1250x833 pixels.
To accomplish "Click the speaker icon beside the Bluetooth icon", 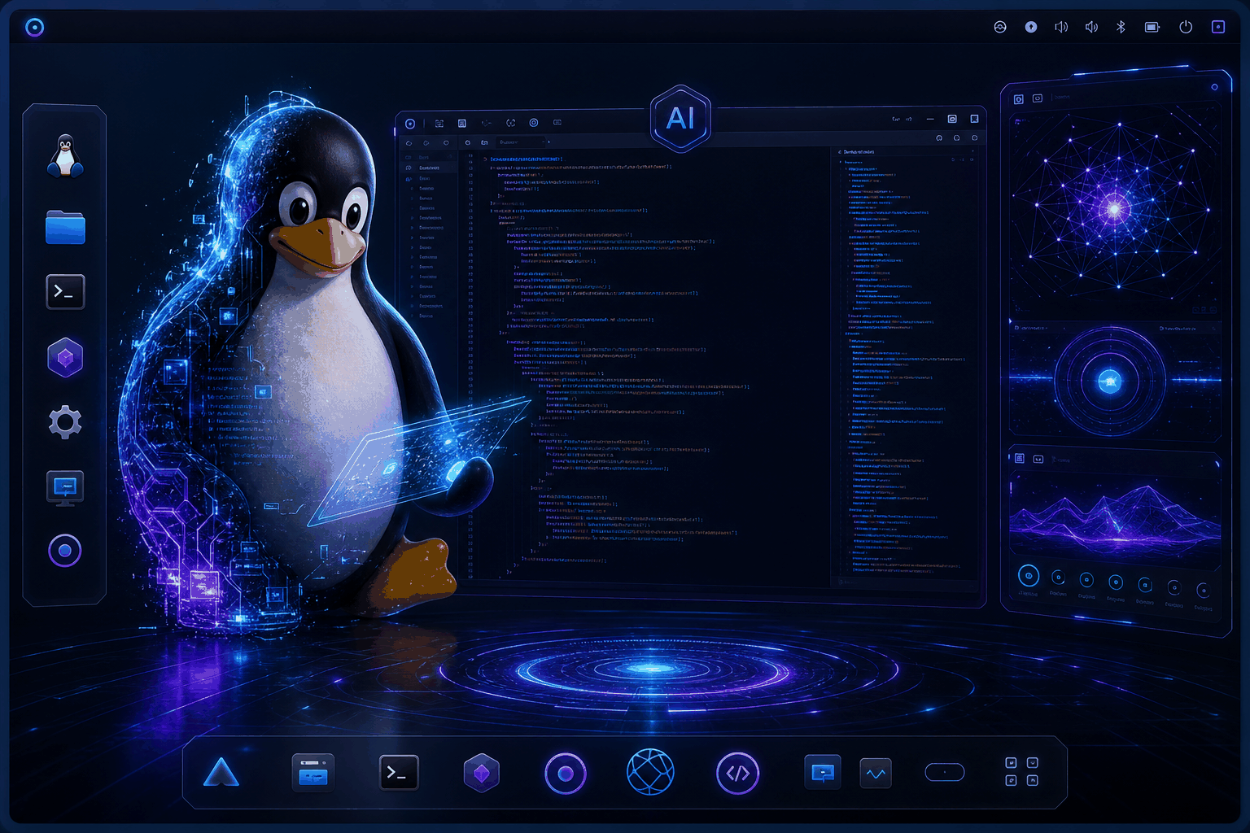I will click(x=1091, y=27).
